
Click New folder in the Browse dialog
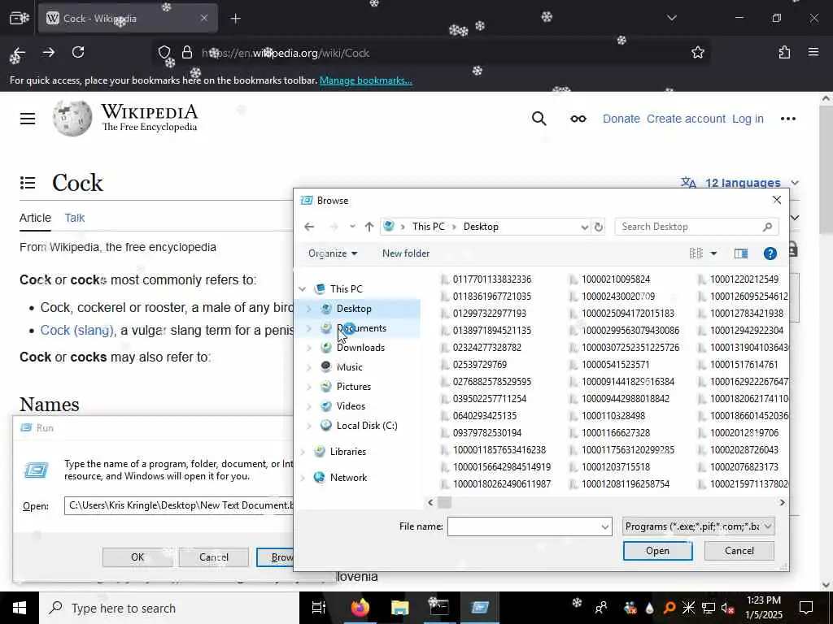tap(406, 253)
